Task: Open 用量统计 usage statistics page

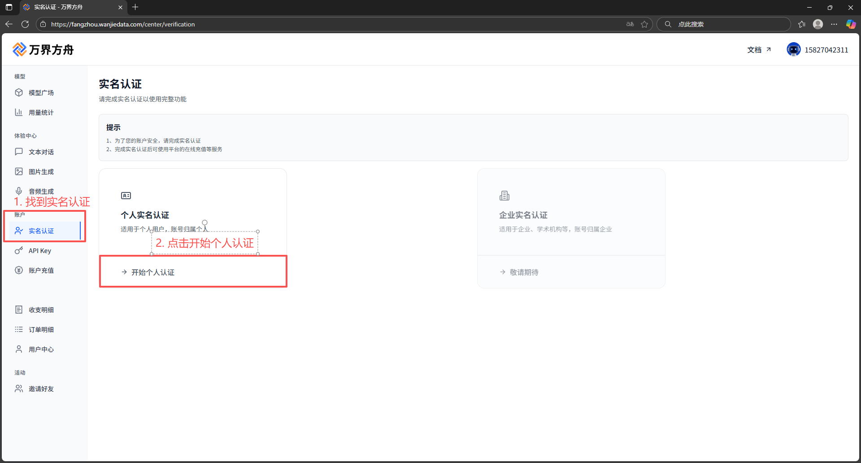Action: 41,113
